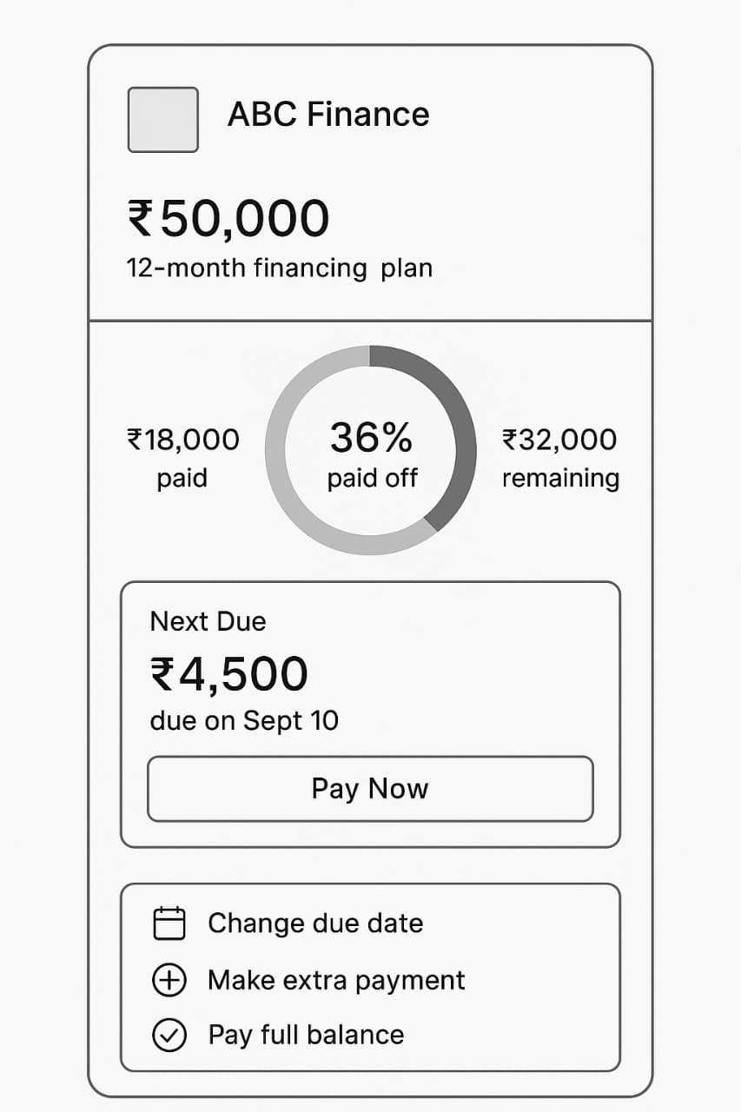
Task: Tap the ₹4,500 due amount
Action: [229, 674]
